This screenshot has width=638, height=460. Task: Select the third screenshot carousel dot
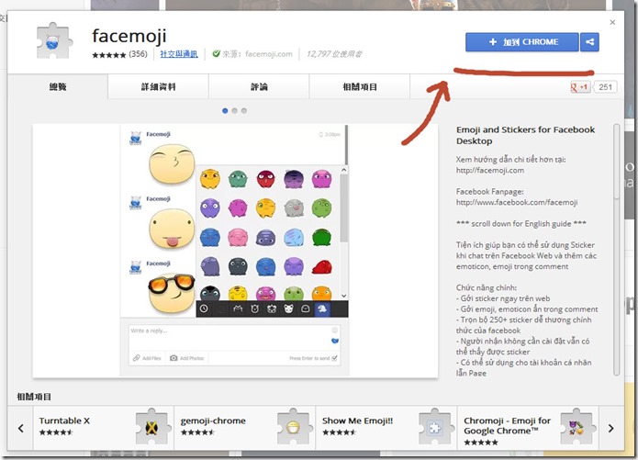coord(244,111)
